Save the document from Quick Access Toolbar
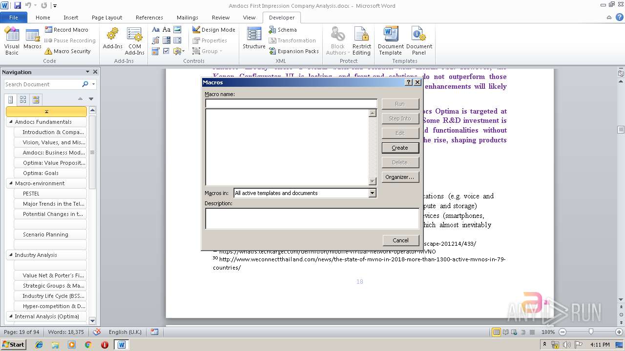 point(18,5)
